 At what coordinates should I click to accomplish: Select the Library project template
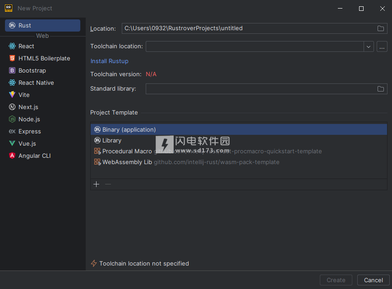click(x=239, y=141)
